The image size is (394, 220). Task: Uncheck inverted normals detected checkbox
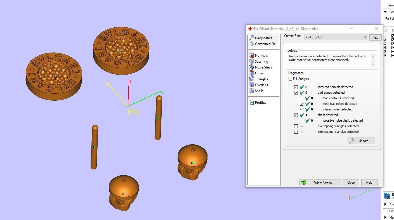[x=296, y=87]
